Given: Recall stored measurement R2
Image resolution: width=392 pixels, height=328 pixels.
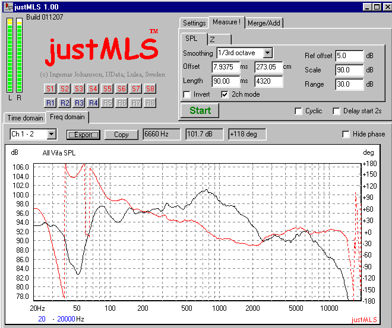Looking at the screenshot, I should pos(64,103).
